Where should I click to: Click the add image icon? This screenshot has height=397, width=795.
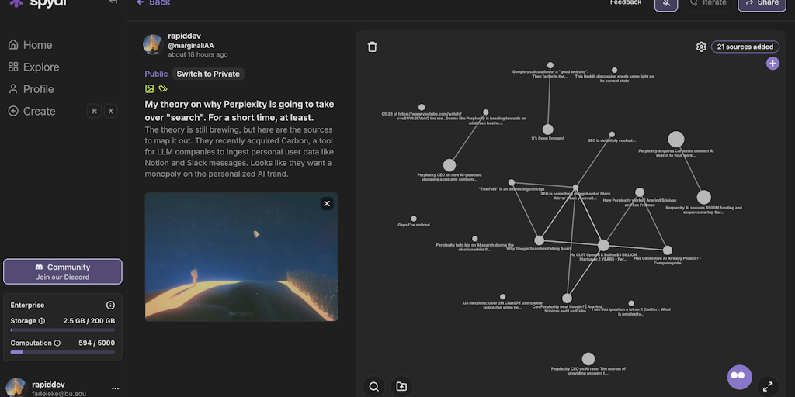point(149,88)
